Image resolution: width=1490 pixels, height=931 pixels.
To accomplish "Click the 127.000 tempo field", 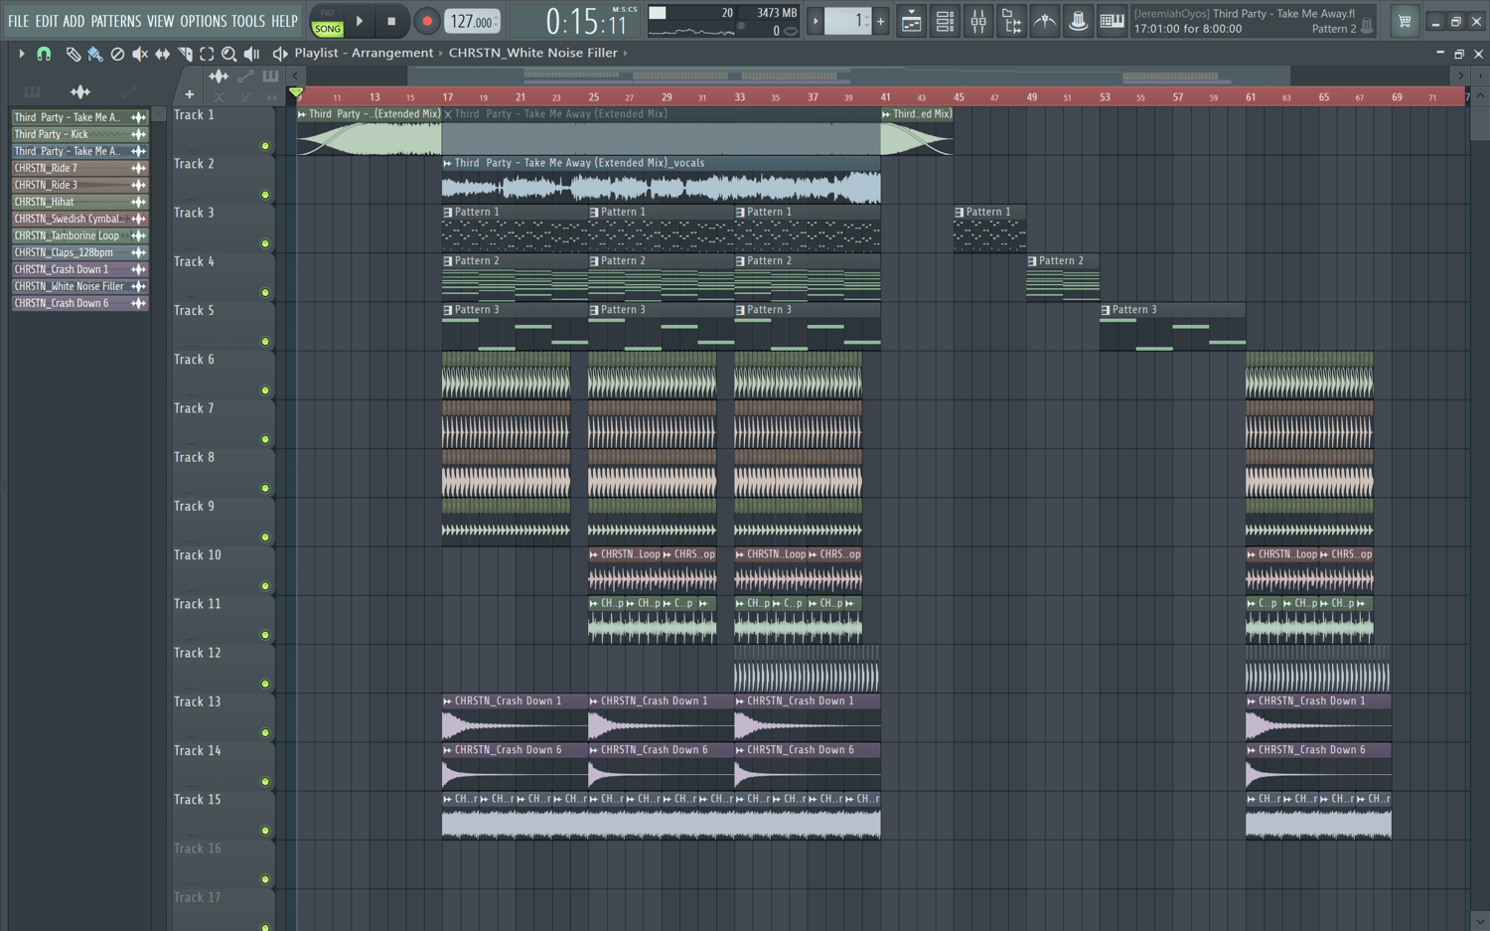I will click(473, 21).
